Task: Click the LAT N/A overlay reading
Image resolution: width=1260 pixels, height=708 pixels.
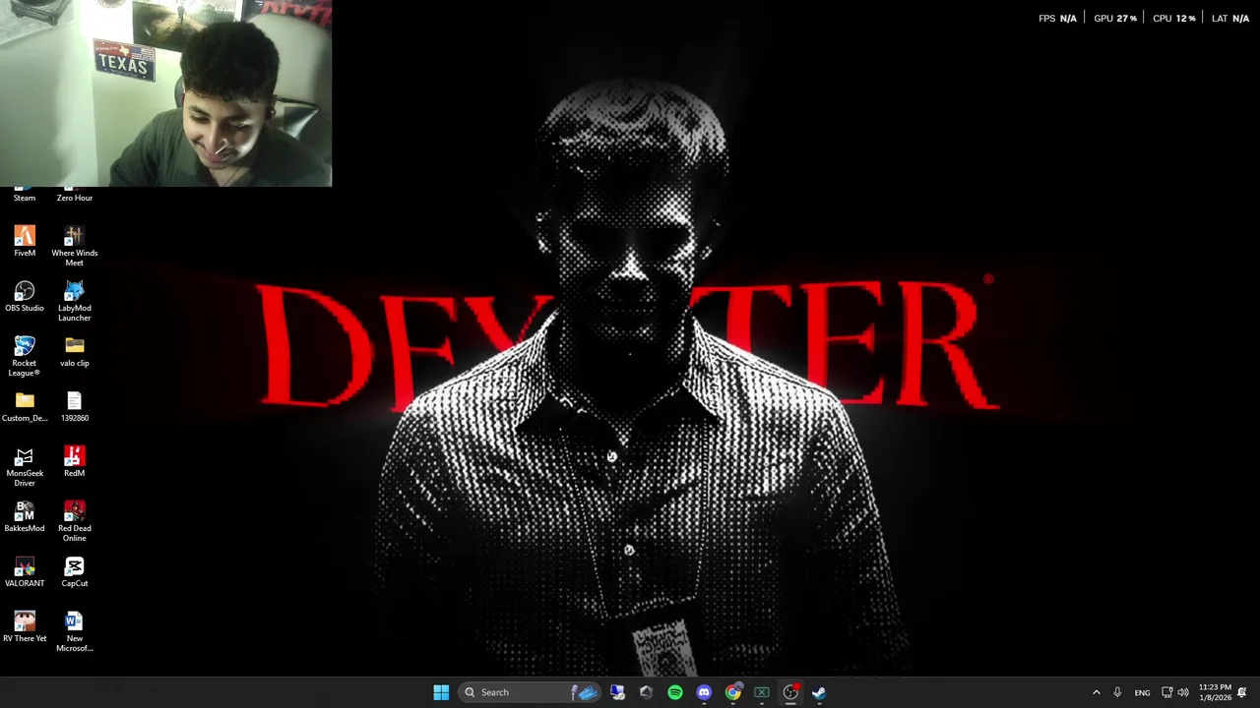Action: pyautogui.click(x=1230, y=19)
